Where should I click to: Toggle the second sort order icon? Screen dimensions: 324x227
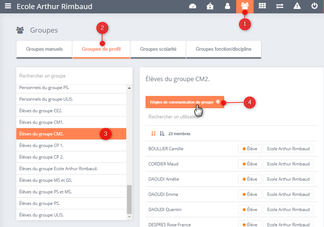point(162,134)
